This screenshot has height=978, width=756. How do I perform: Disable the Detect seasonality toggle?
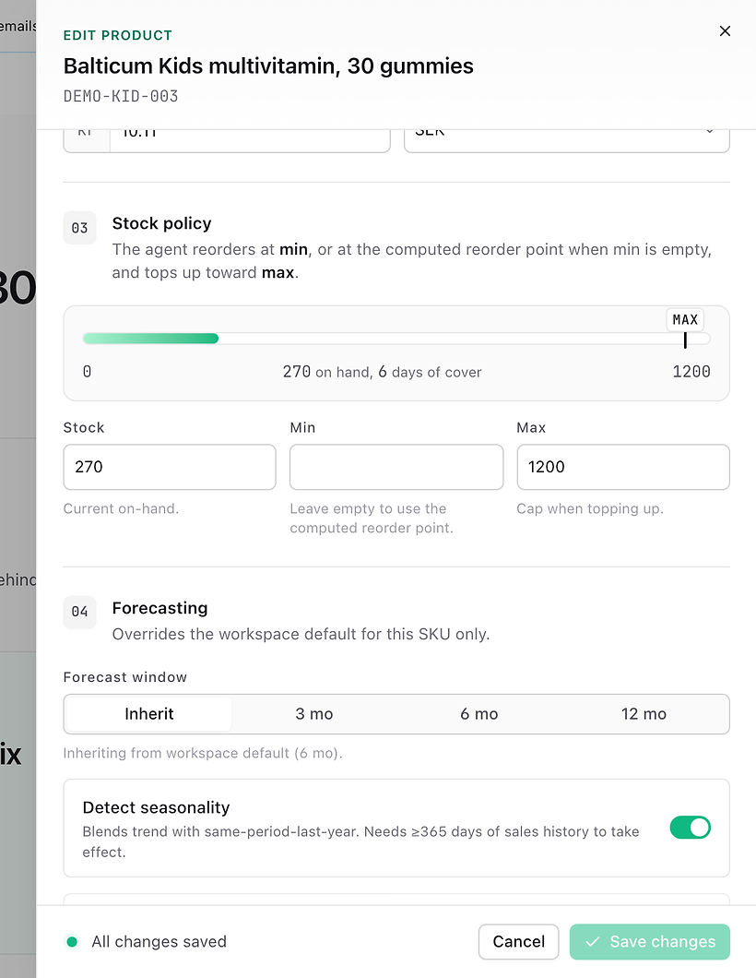pyautogui.click(x=690, y=828)
